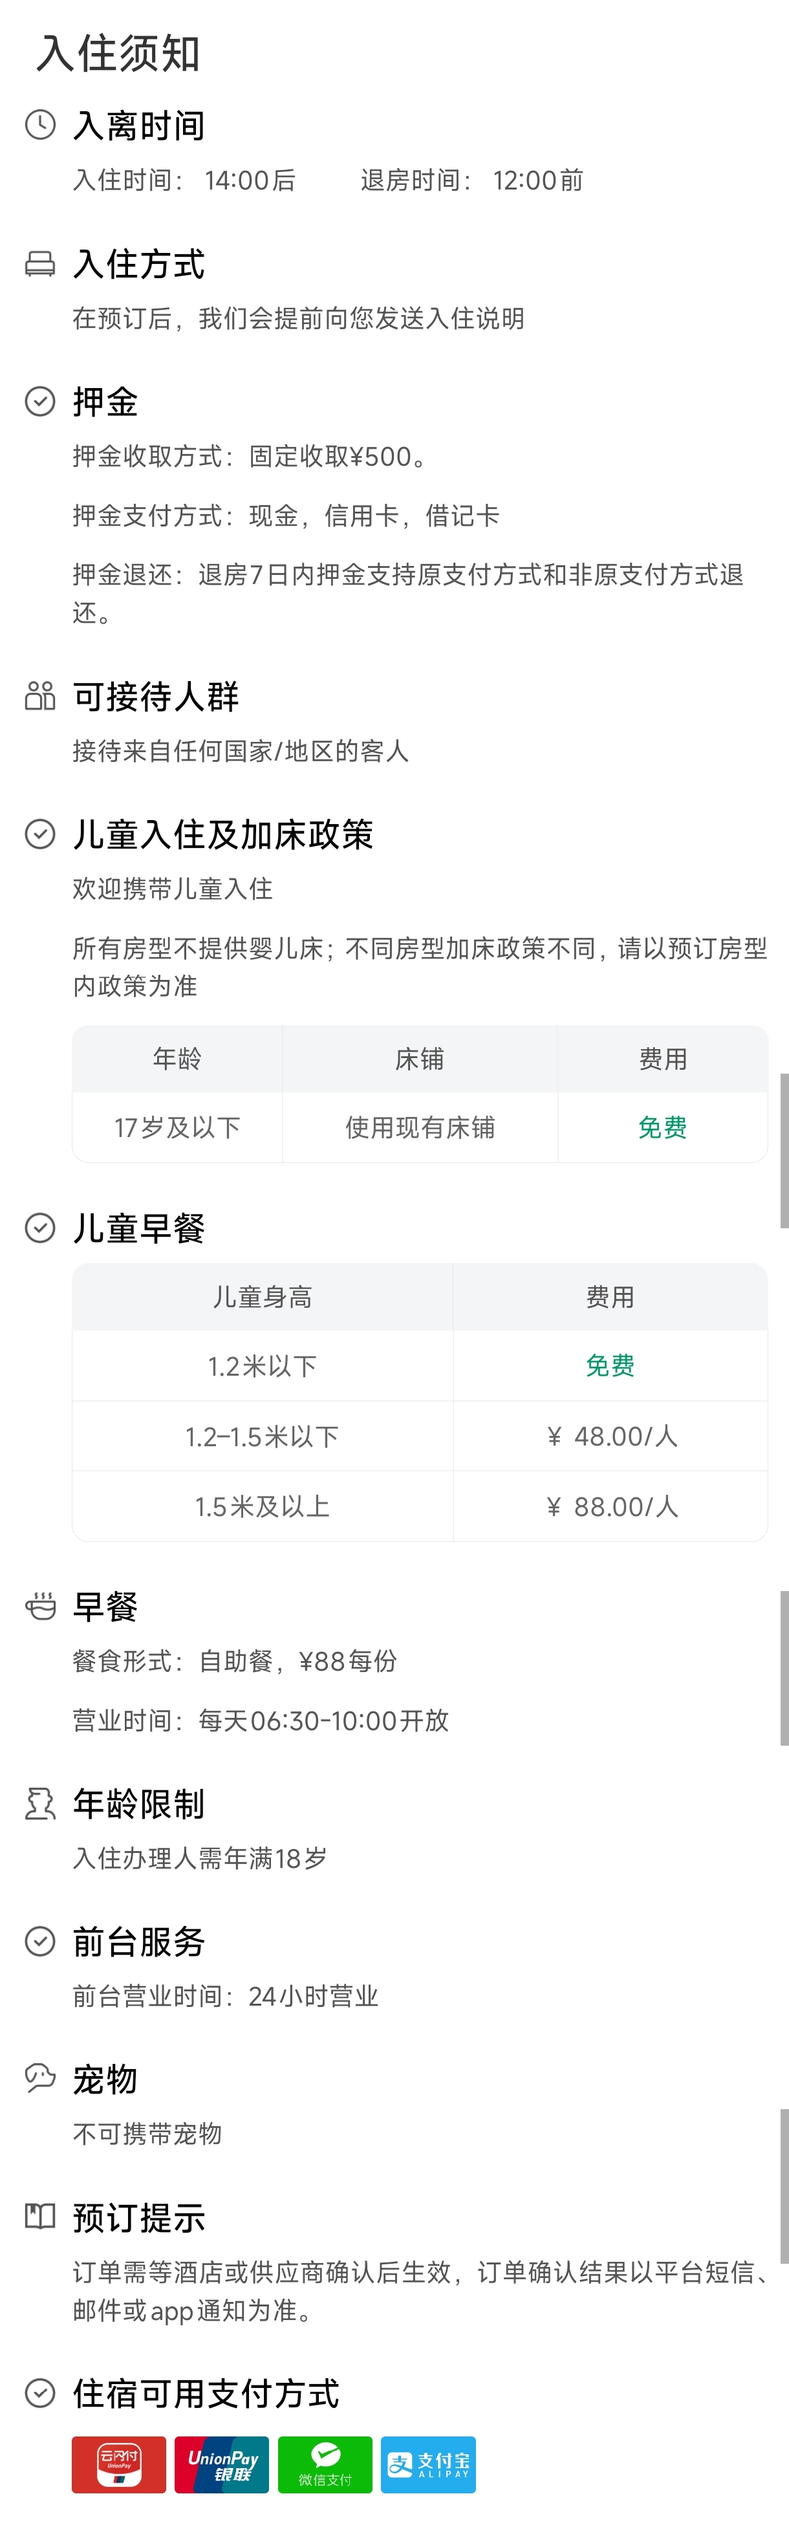Click the check icon beside 儿童早餐

[39, 1228]
